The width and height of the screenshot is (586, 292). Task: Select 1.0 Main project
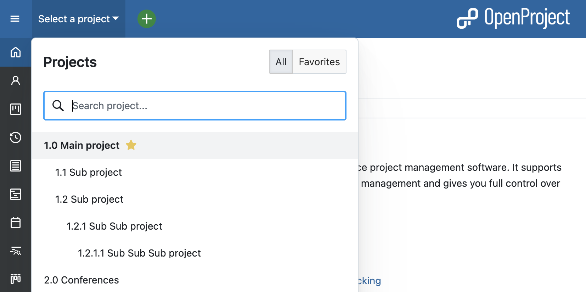coord(82,145)
